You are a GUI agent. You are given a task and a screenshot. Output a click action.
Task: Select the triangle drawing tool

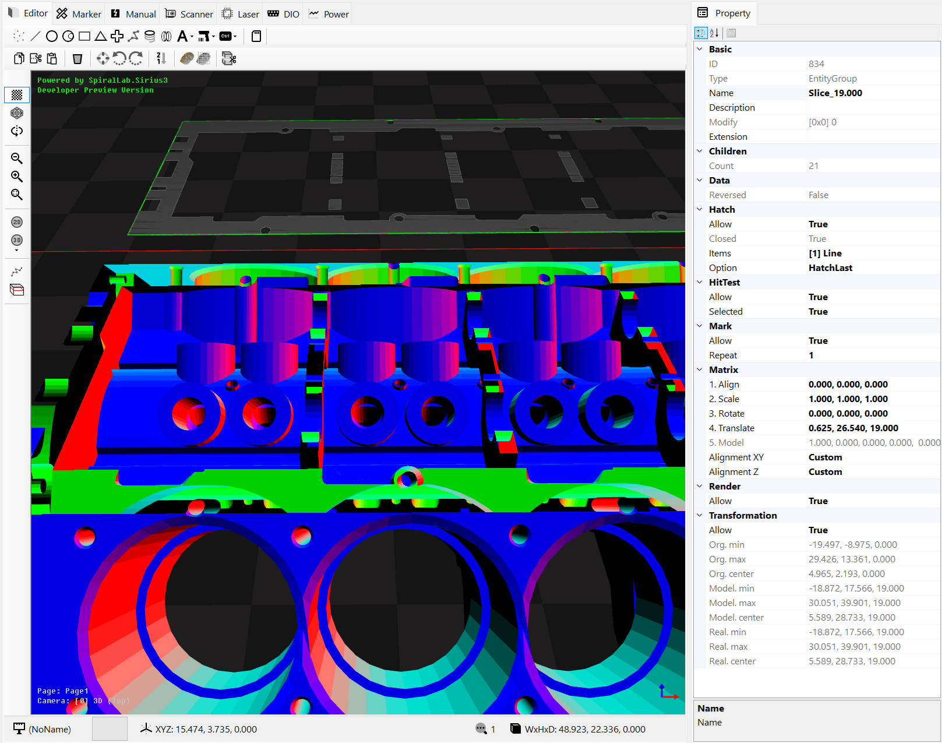pyautogui.click(x=101, y=37)
